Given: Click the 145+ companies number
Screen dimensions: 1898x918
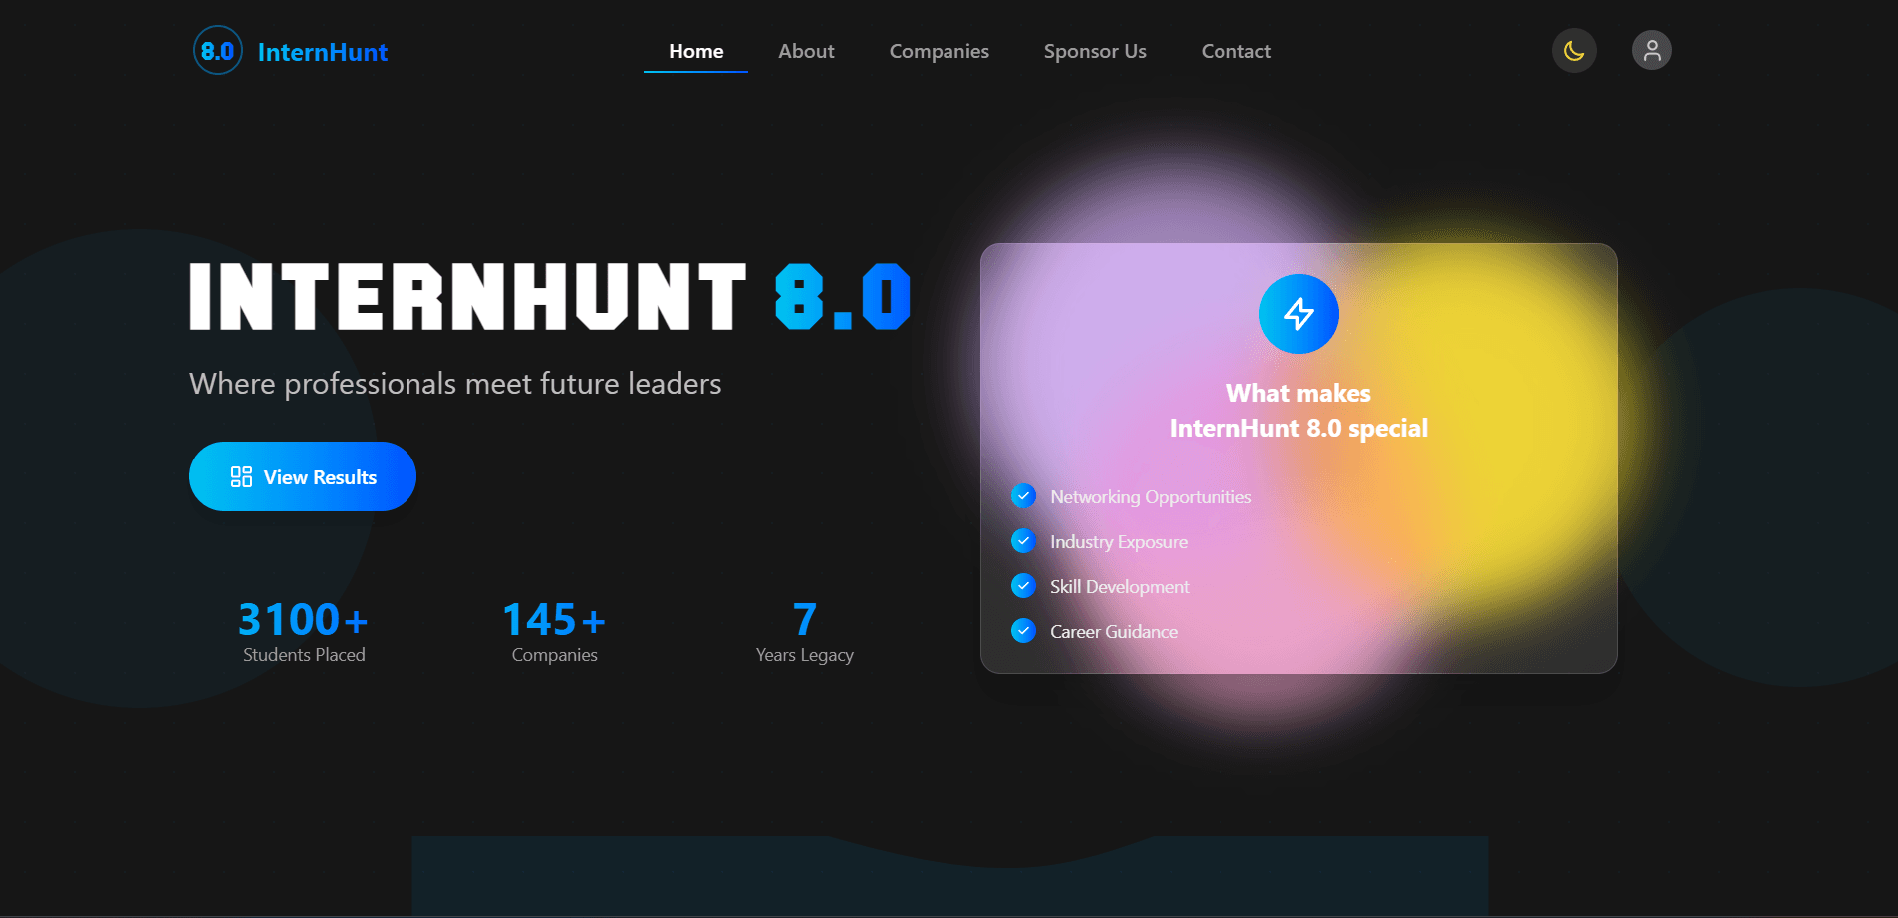Looking at the screenshot, I should [x=554, y=619].
